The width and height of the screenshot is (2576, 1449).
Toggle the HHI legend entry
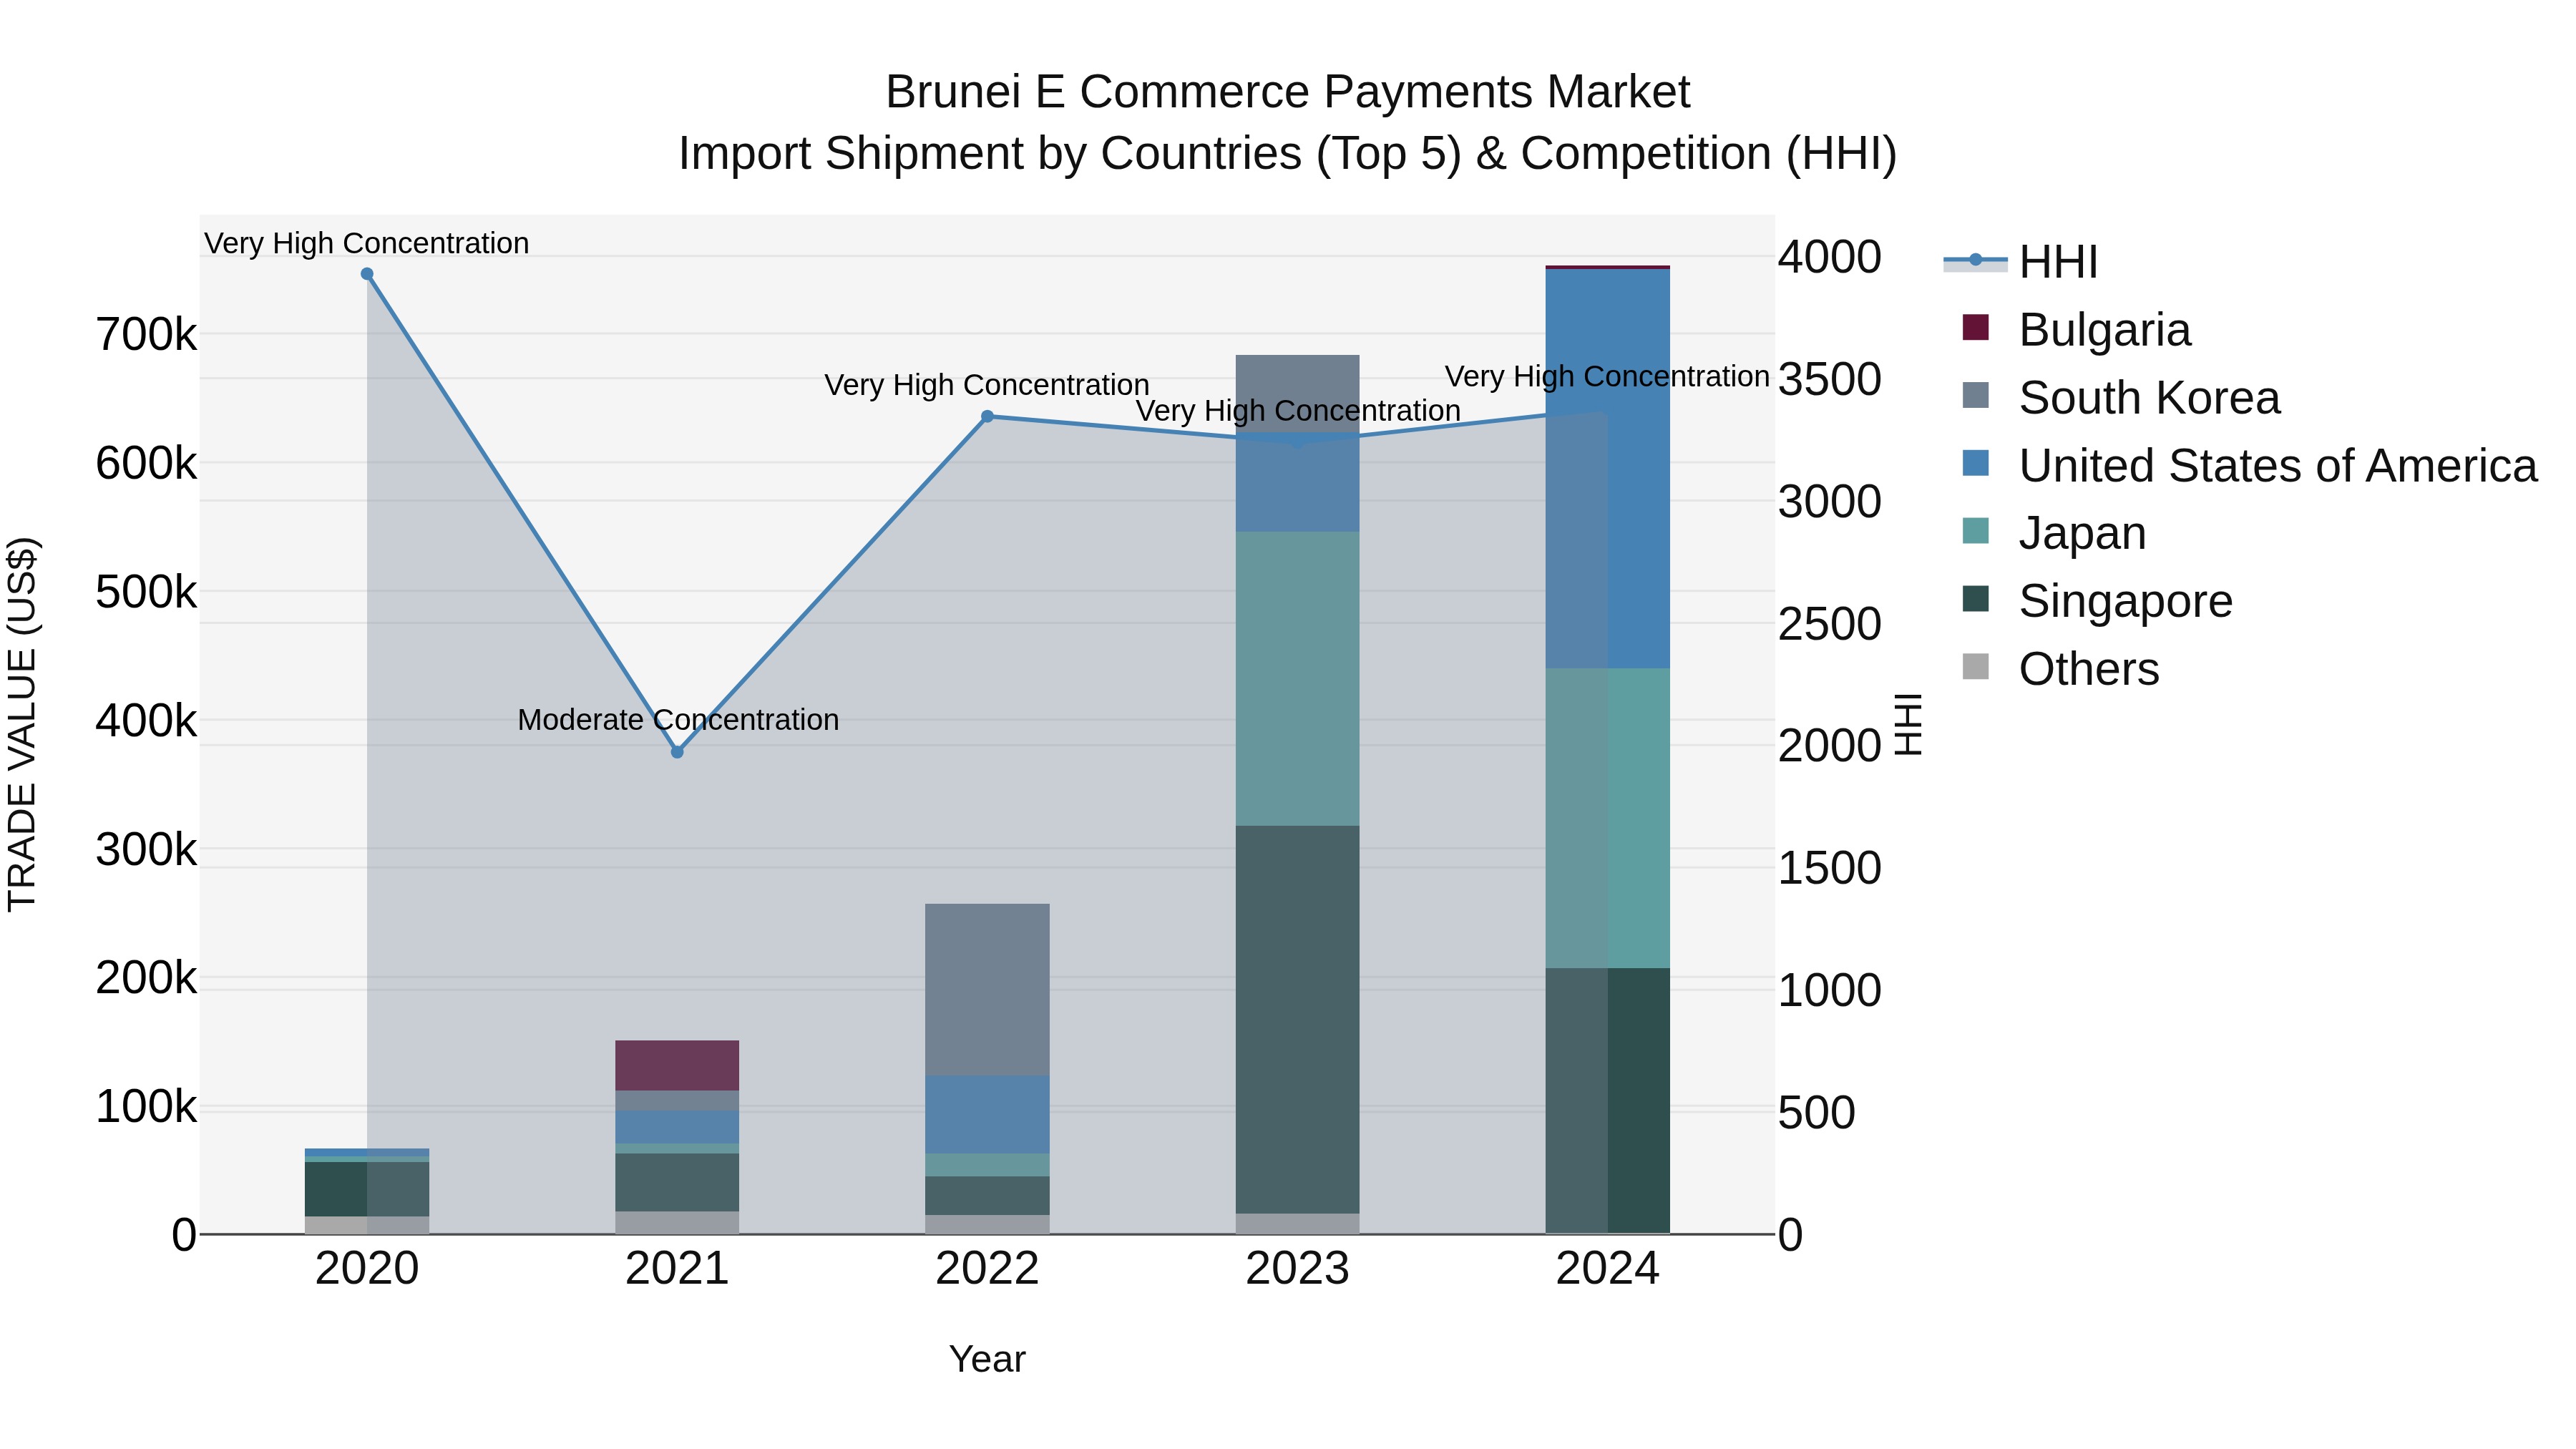pyautogui.click(x=2020, y=262)
